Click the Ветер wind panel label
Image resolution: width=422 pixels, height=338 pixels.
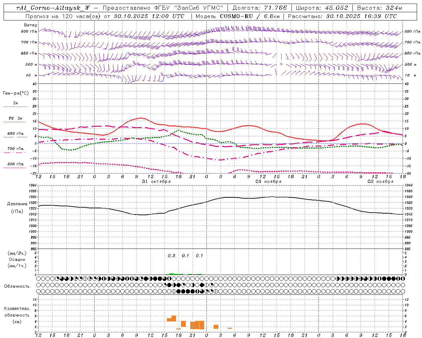pos(31,25)
